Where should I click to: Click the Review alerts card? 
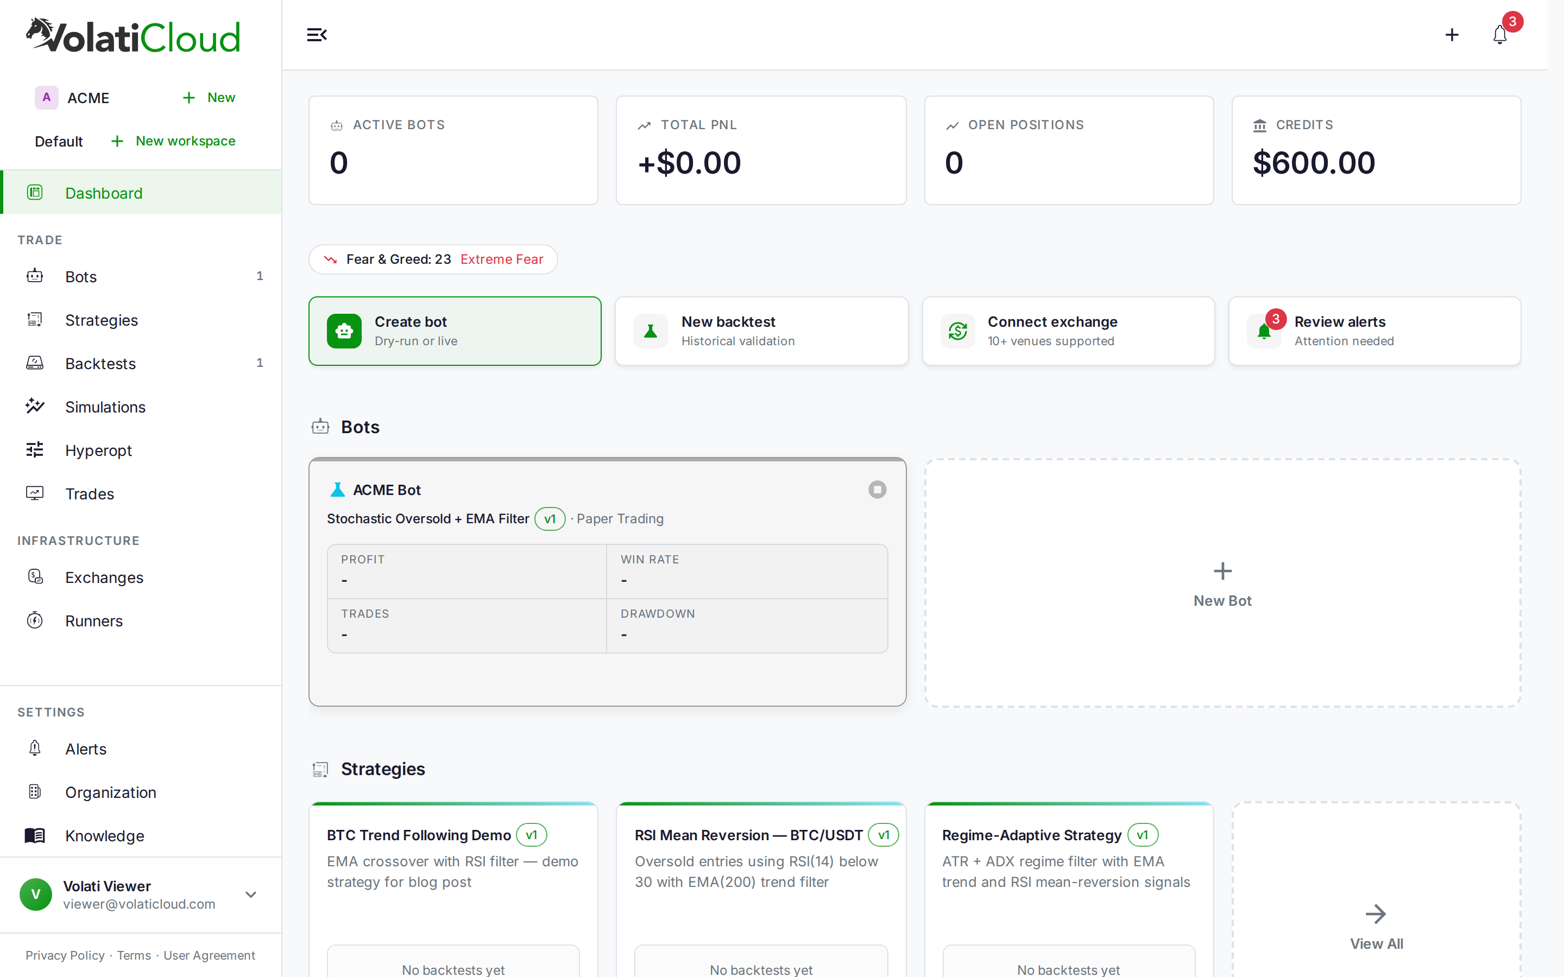tap(1374, 331)
